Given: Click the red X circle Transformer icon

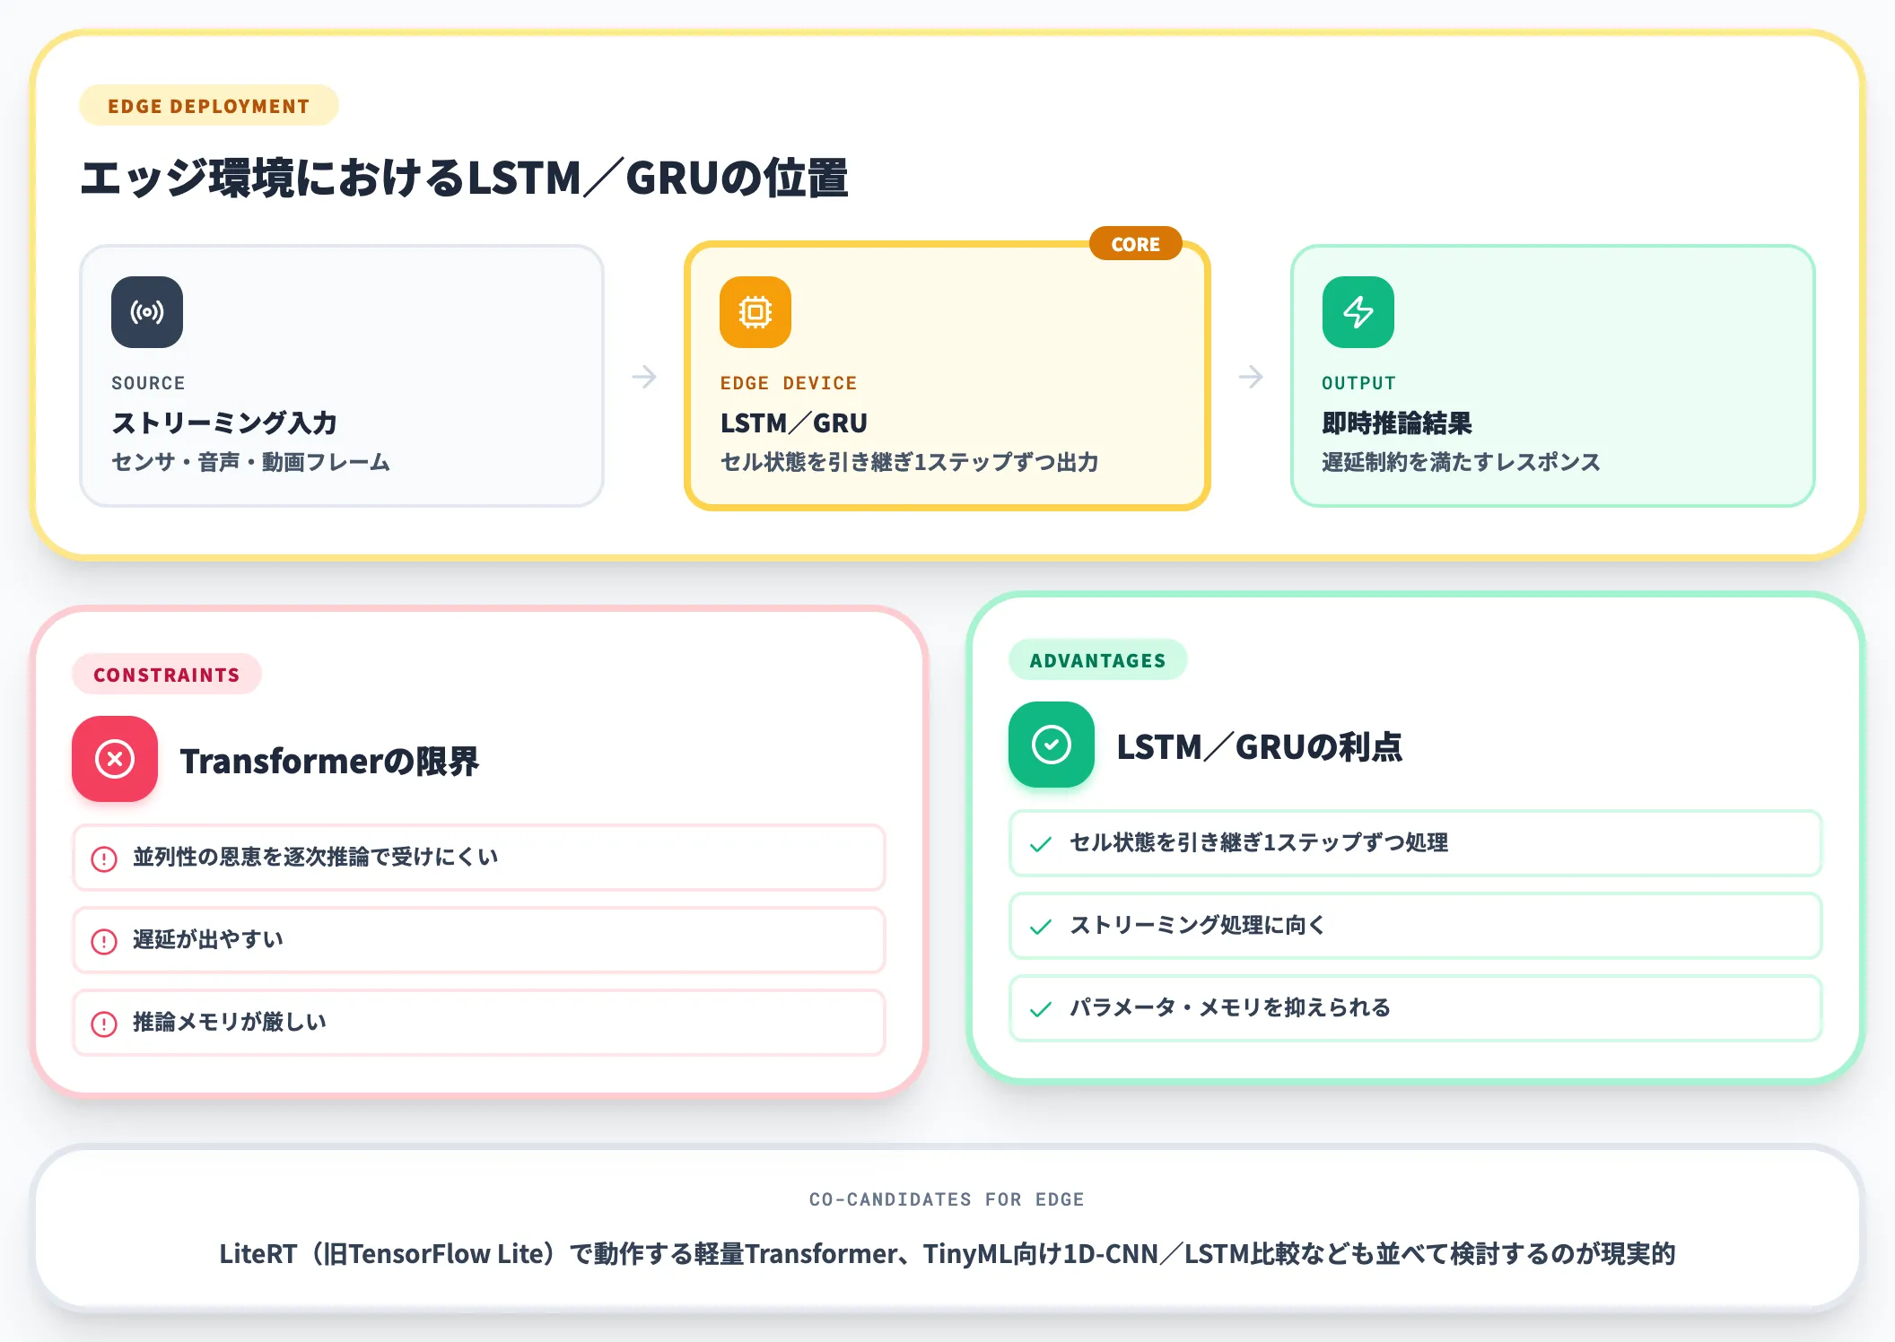Looking at the screenshot, I should click(115, 759).
